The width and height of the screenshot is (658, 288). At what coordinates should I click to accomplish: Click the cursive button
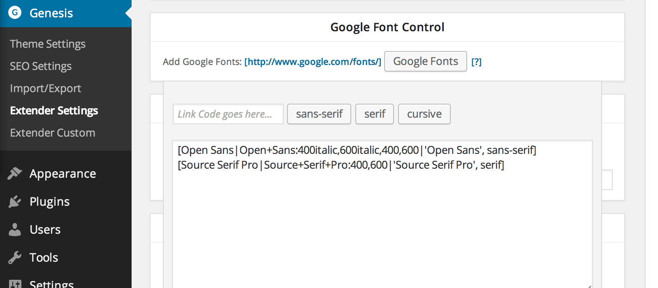tap(424, 114)
